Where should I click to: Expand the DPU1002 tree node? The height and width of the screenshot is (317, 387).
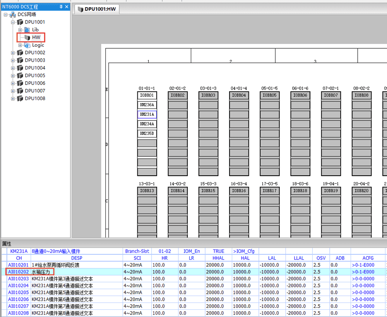[x=13, y=53]
